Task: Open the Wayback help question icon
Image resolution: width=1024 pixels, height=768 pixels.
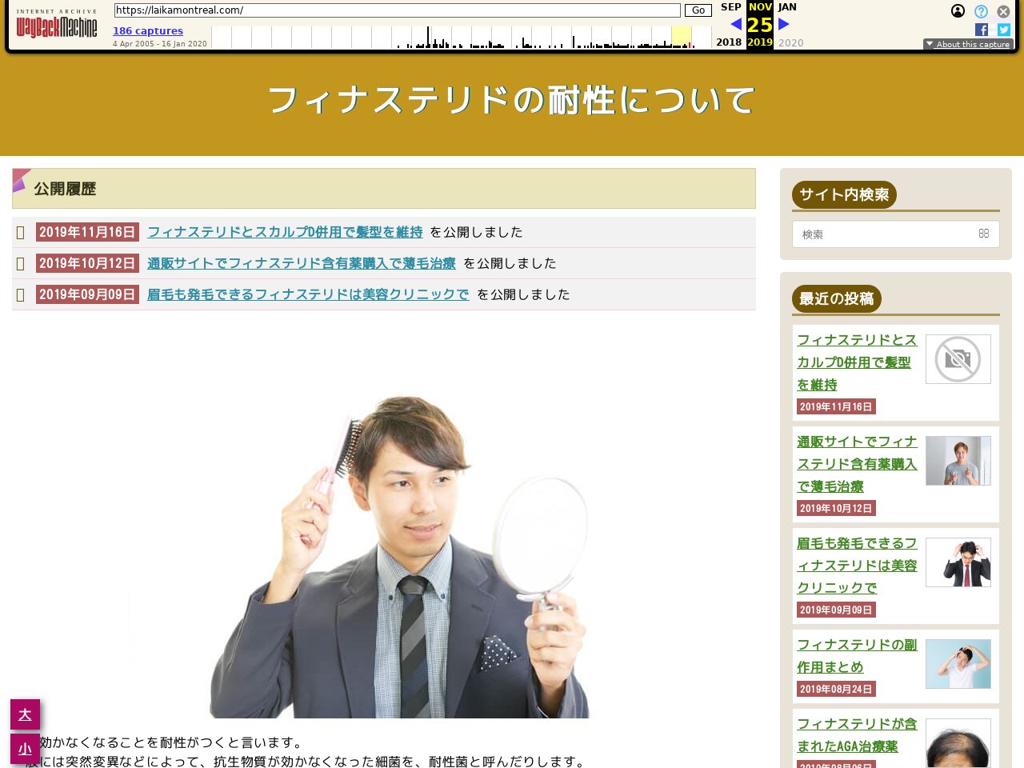Action: 981,11
